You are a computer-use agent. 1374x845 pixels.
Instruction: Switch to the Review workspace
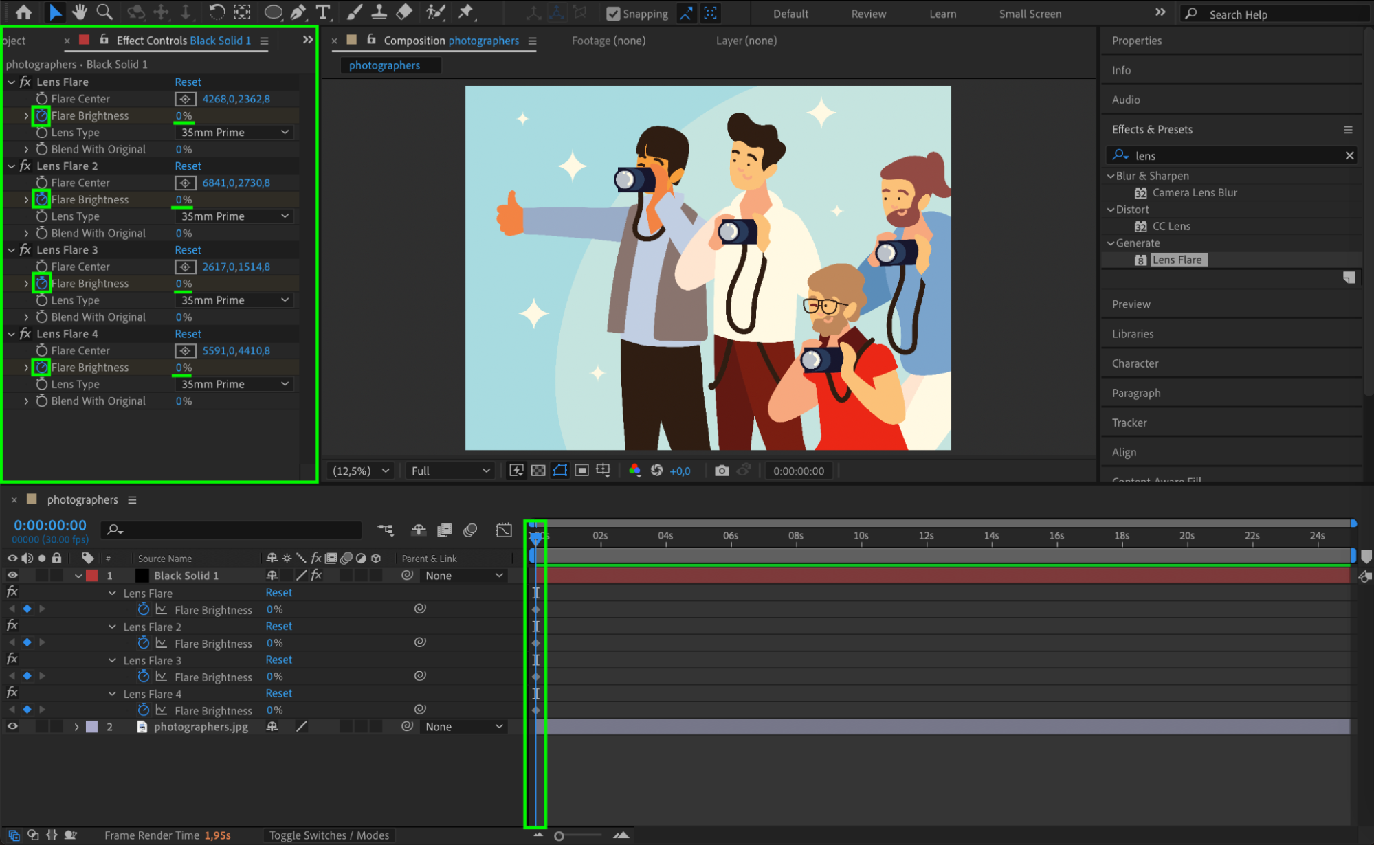pyautogui.click(x=868, y=14)
